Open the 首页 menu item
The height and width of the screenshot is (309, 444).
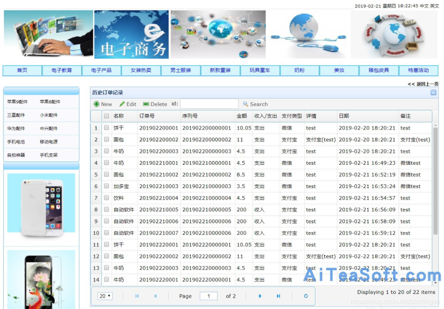22,70
